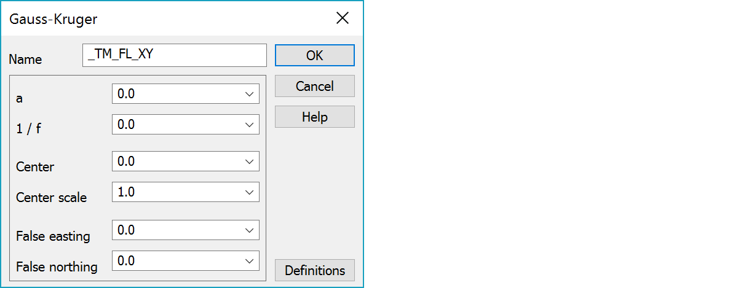Open the False easting dropdown arrow
The height and width of the screenshot is (288, 738).
pos(249,230)
